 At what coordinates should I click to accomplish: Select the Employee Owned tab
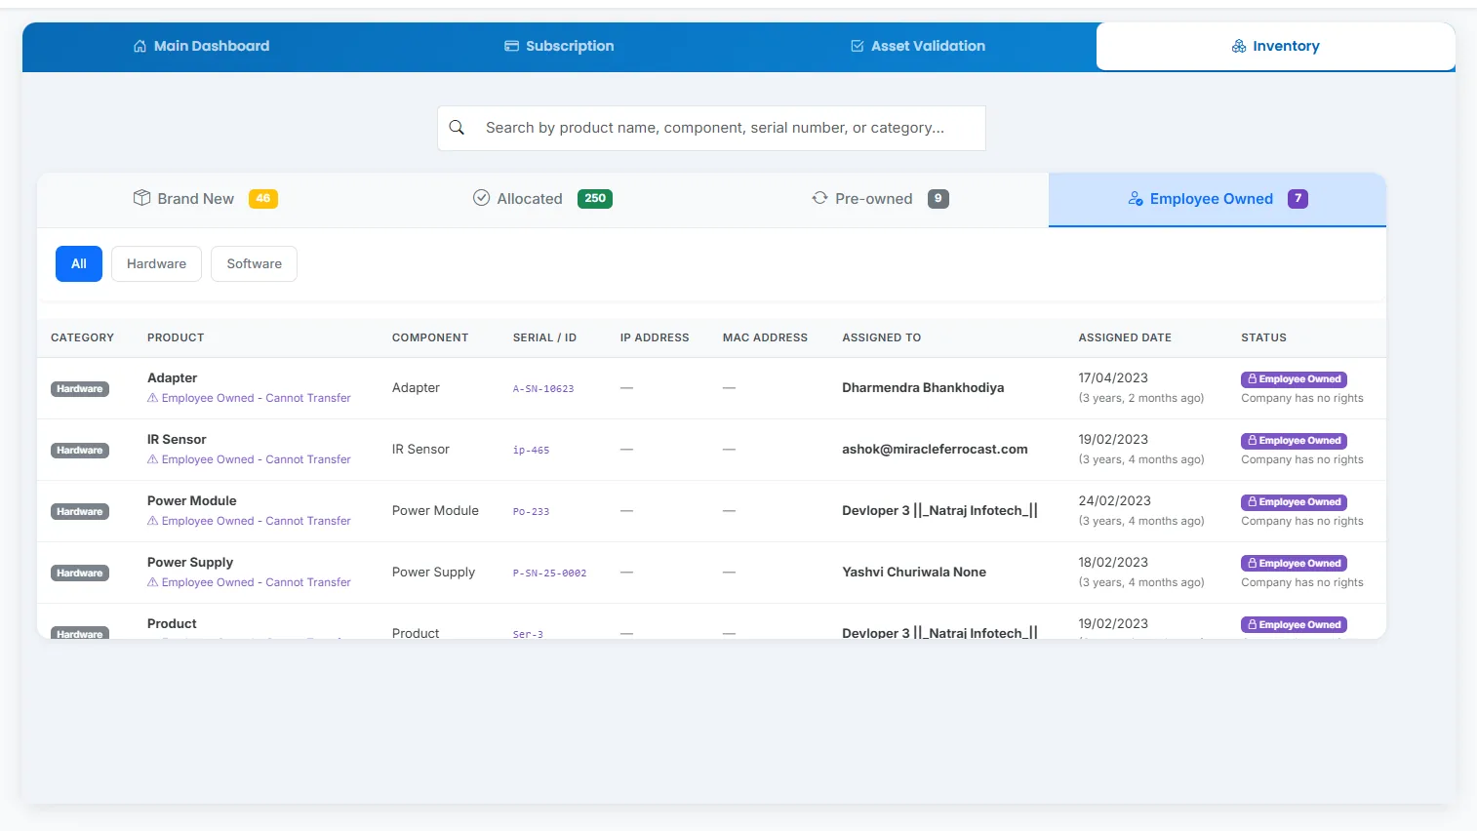[x=1218, y=199]
